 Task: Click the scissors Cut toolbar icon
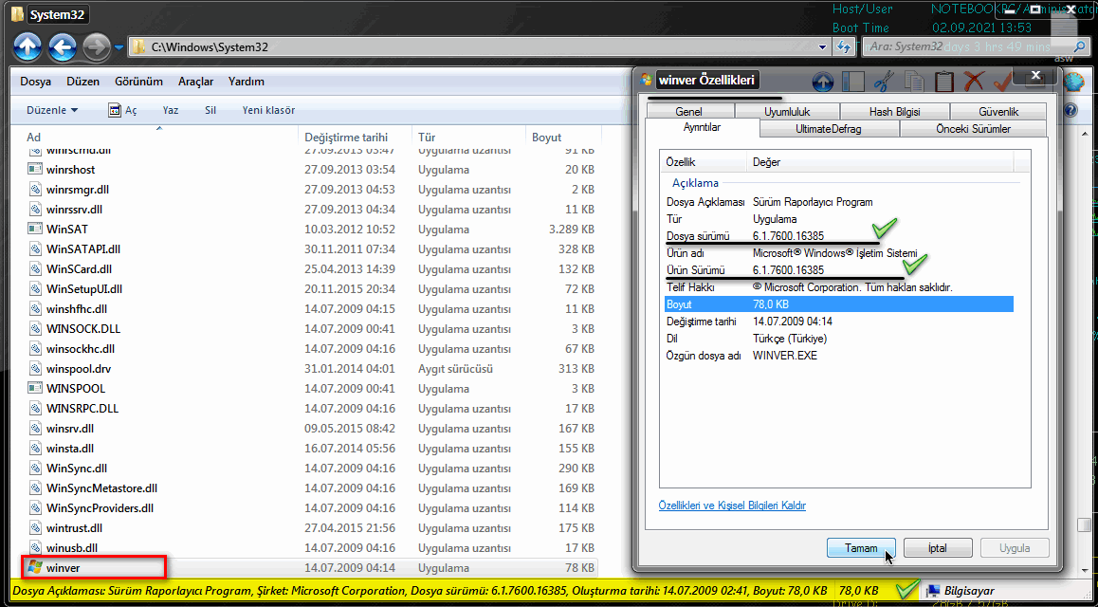884,82
